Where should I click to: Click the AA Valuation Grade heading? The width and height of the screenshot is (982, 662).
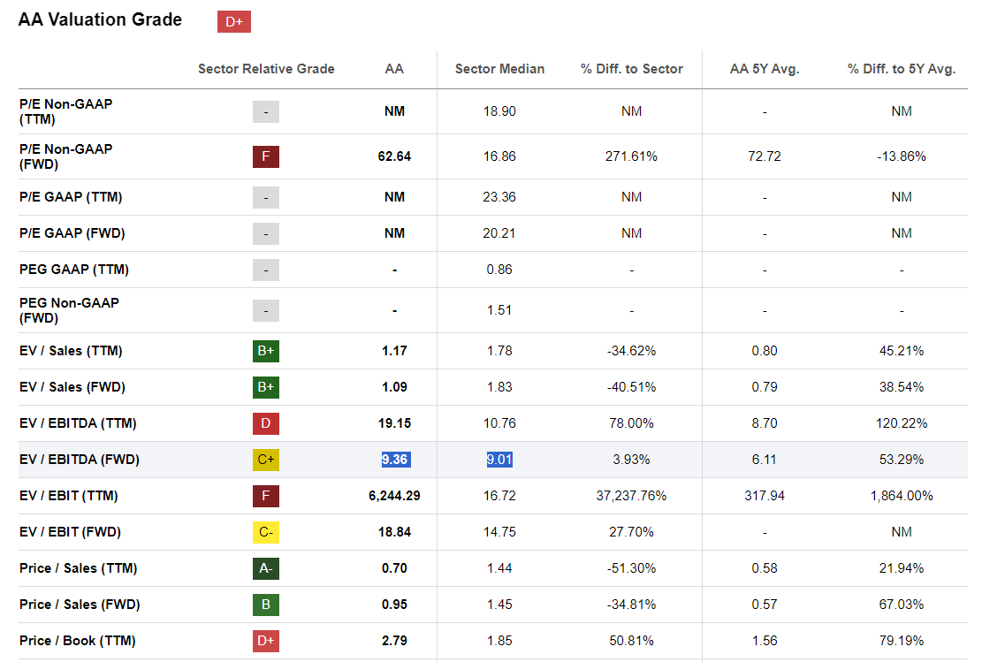coord(100,19)
